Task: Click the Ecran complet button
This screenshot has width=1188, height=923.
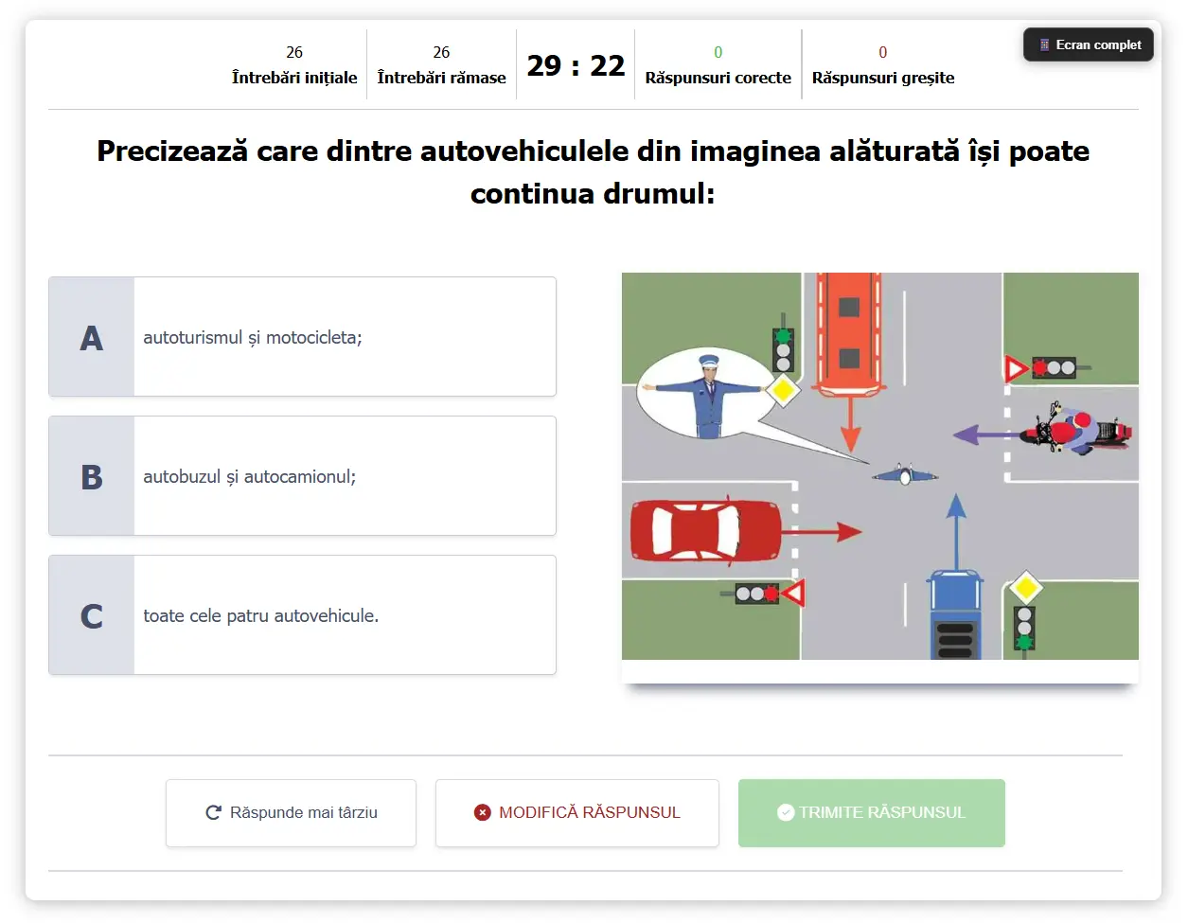Action: click(1089, 44)
